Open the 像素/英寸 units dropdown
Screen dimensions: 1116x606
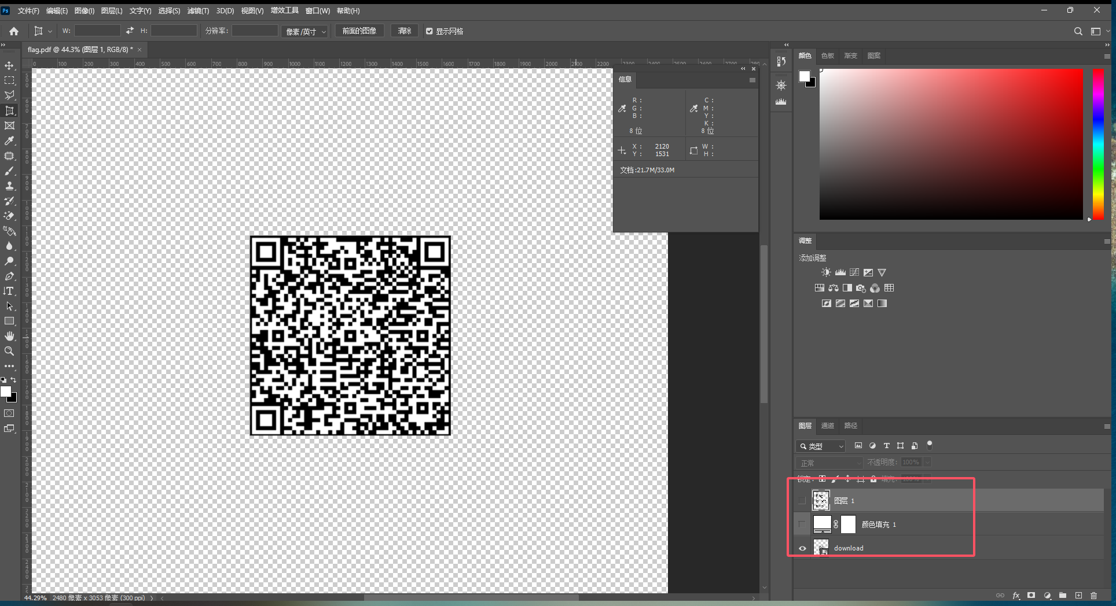coord(306,31)
